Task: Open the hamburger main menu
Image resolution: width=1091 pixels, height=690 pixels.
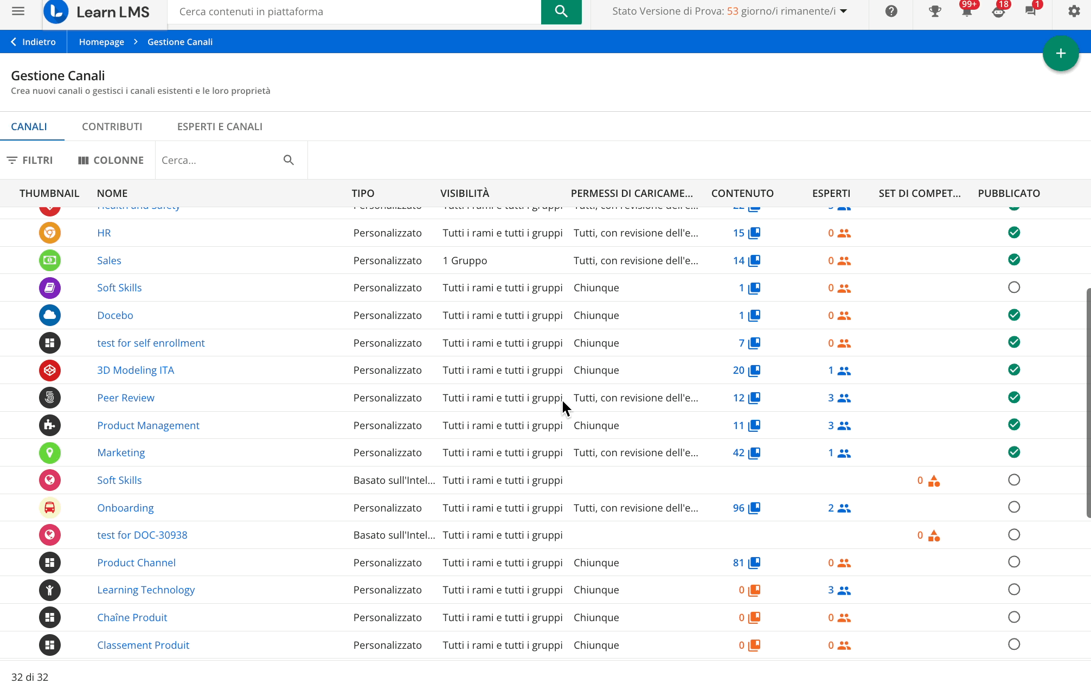Action: tap(18, 11)
